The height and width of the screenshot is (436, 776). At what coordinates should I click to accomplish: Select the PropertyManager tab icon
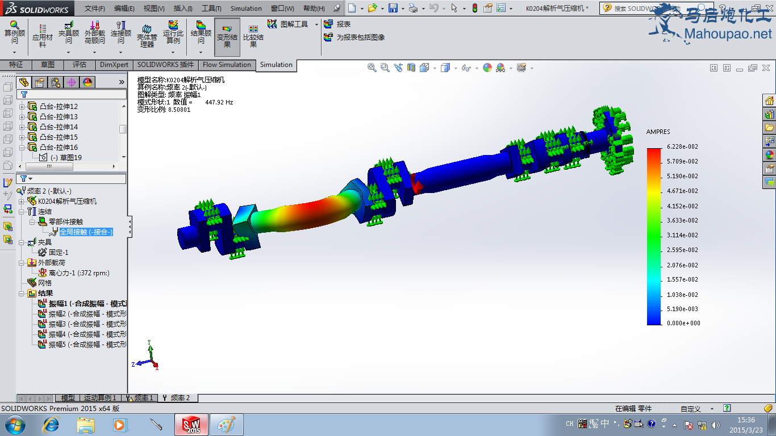coord(39,82)
